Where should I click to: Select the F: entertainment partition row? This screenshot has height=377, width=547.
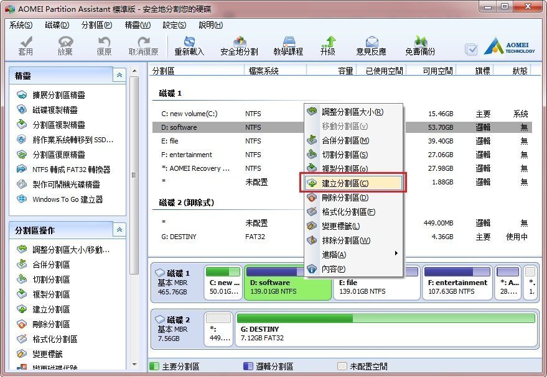[342, 155]
